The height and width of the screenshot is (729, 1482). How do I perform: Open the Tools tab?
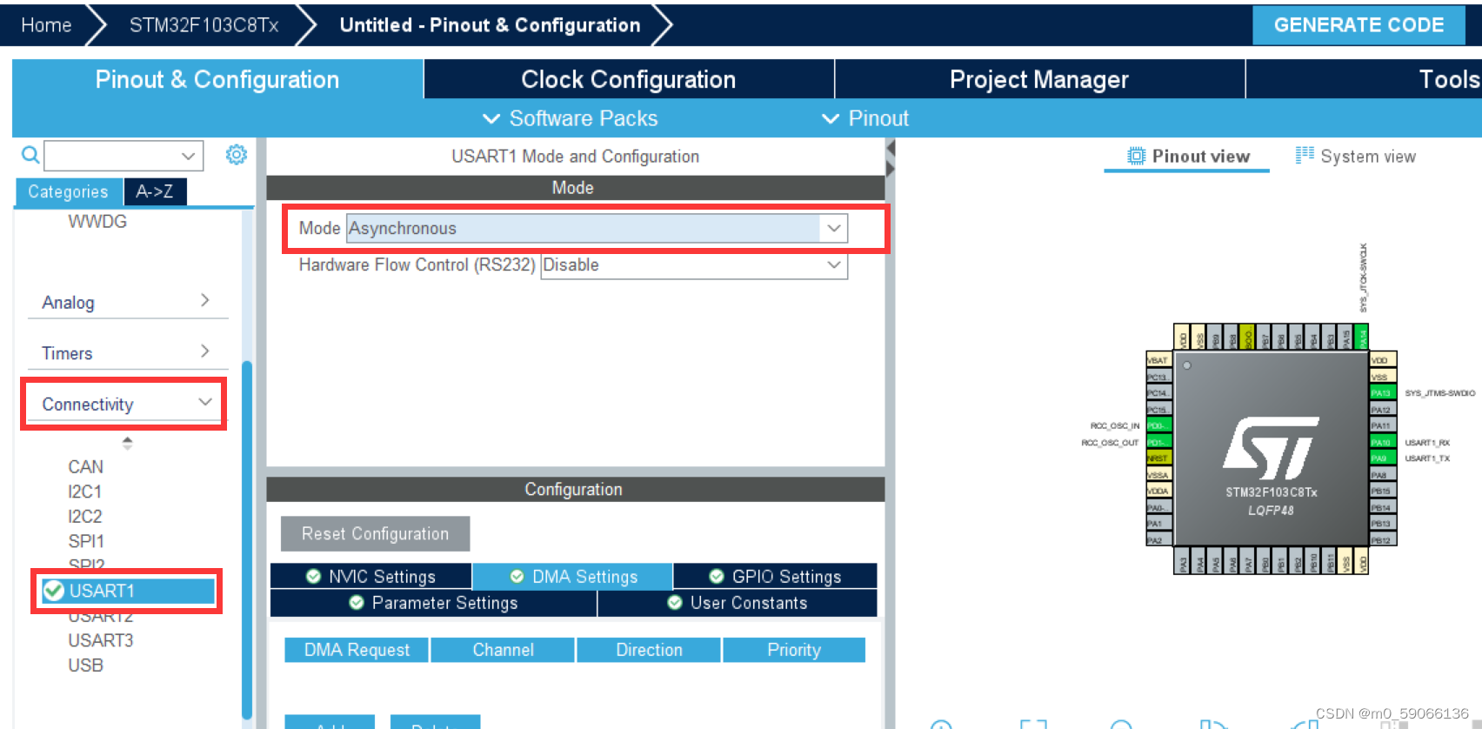tap(1364, 79)
